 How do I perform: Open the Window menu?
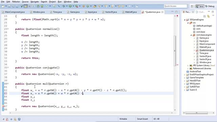coord(67,2)
